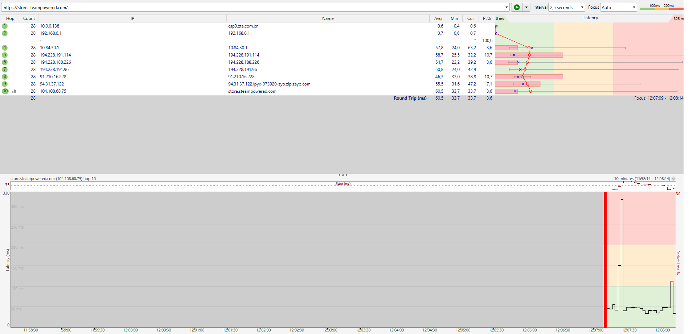The width and height of the screenshot is (693, 334).
Task: Click the green hop 1 status circle
Action: 5,26
